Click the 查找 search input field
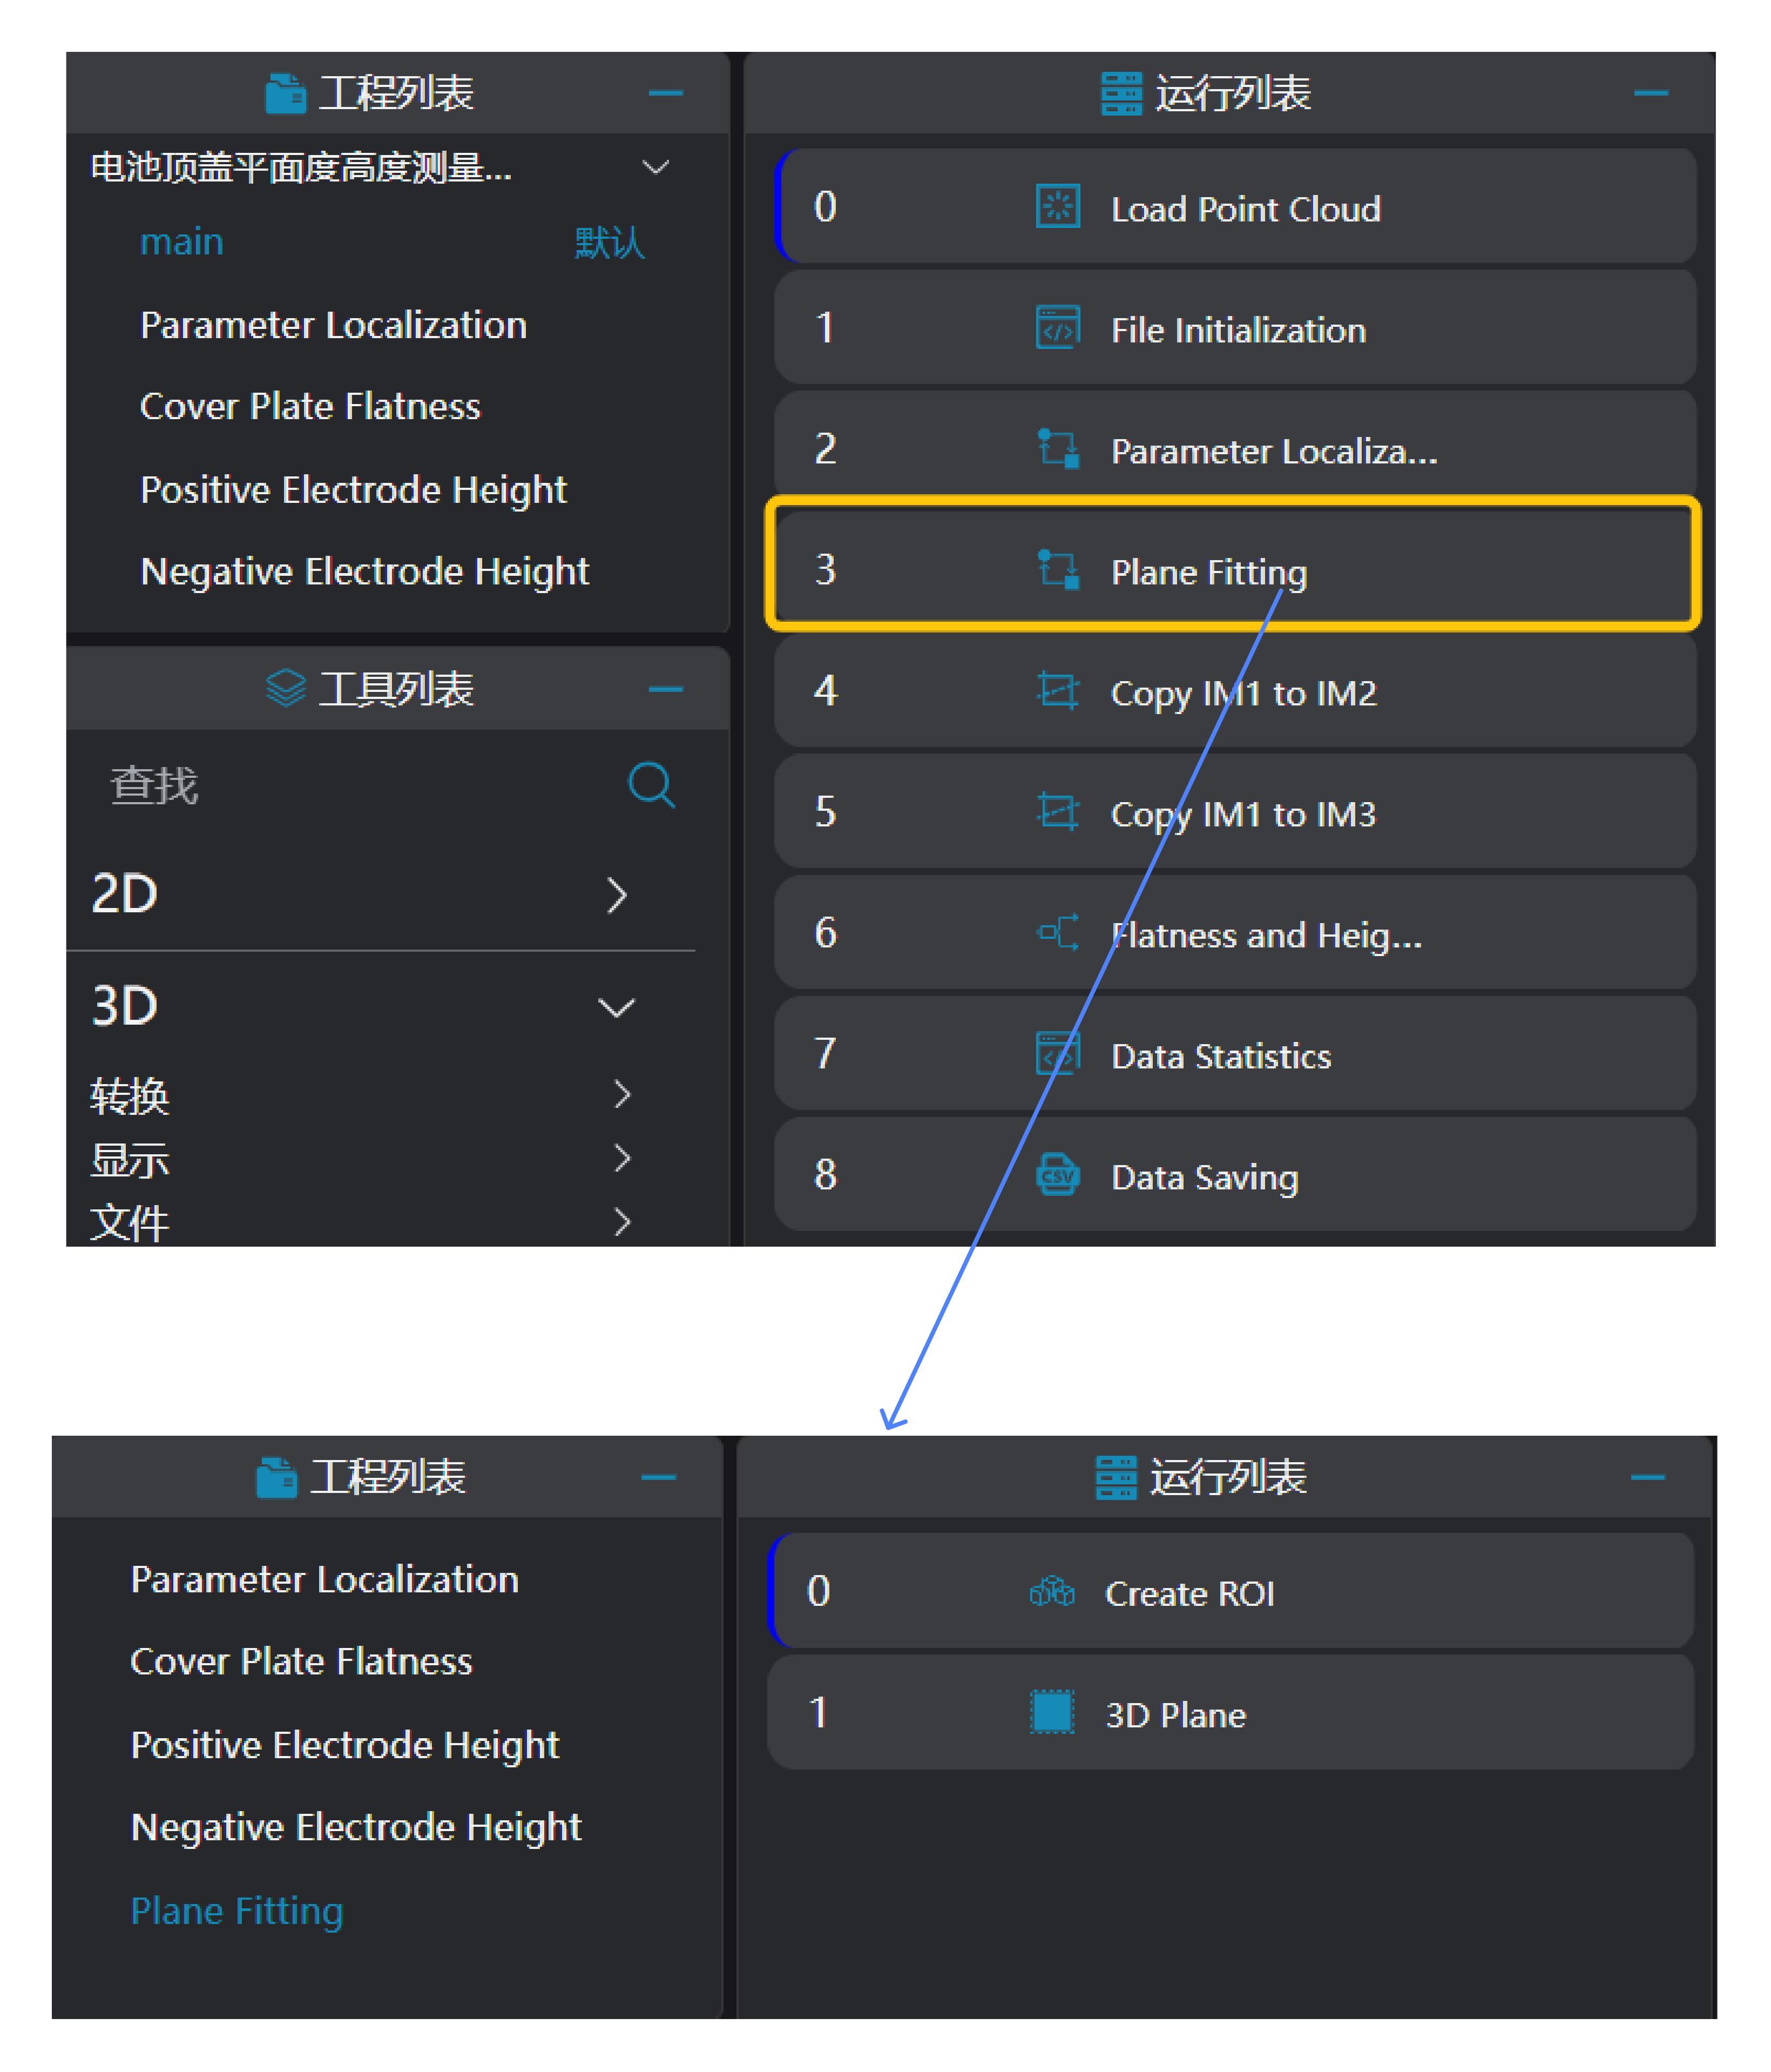Screen dimensions: 1771x2072 (350, 785)
